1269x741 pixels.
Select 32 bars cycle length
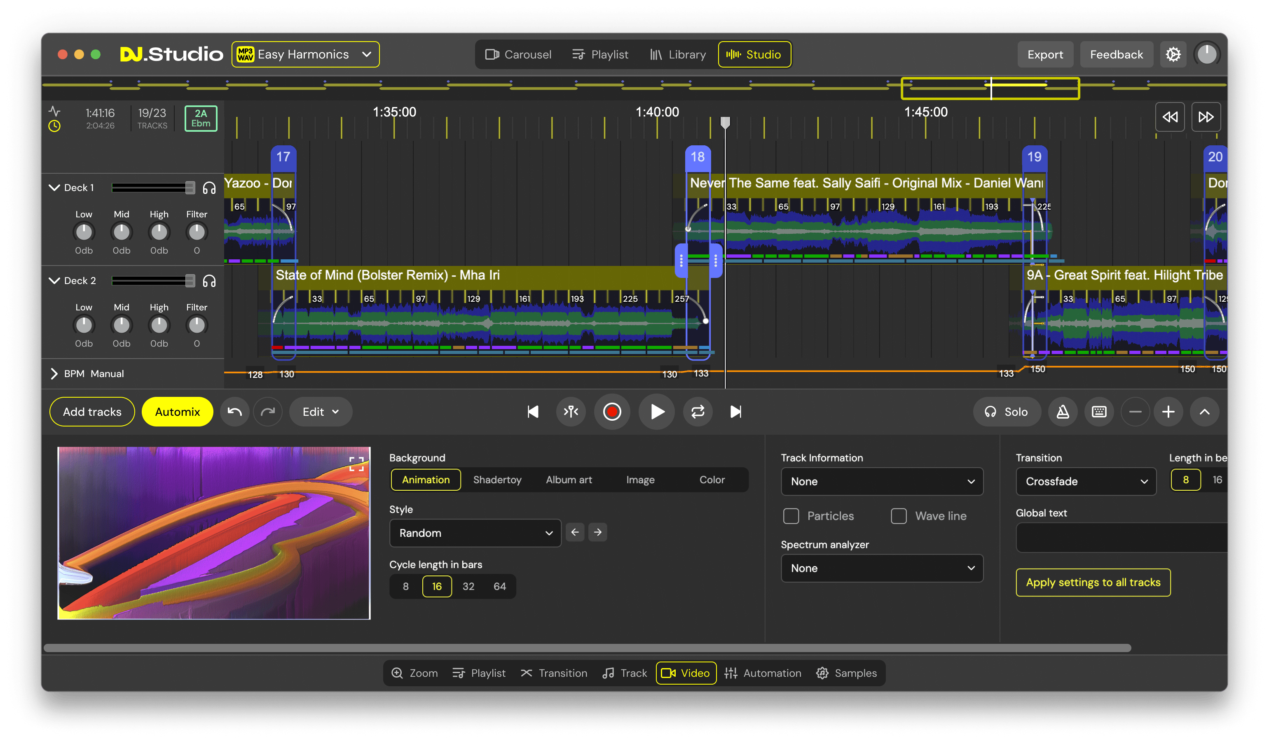coord(468,586)
